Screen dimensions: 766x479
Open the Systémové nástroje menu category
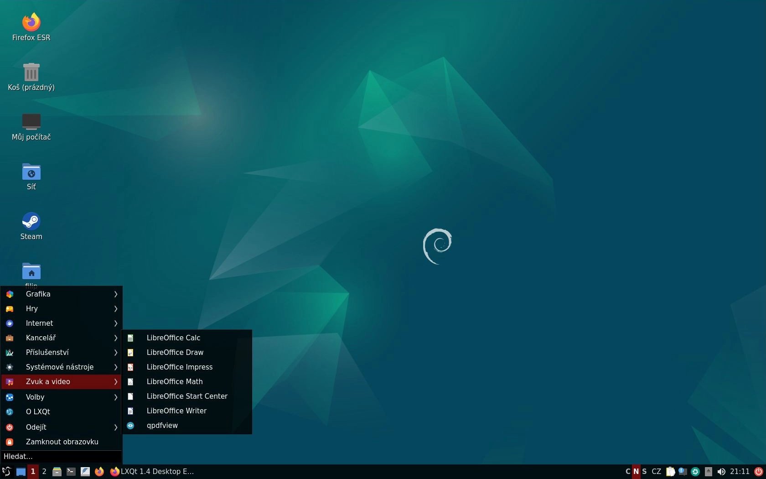tap(62, 367)
